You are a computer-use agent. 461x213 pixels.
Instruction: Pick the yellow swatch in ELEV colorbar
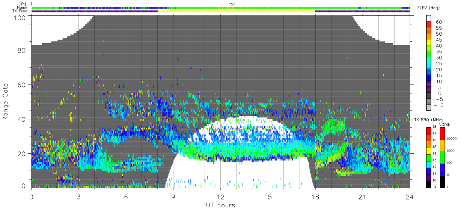click(x=429, y=42)
